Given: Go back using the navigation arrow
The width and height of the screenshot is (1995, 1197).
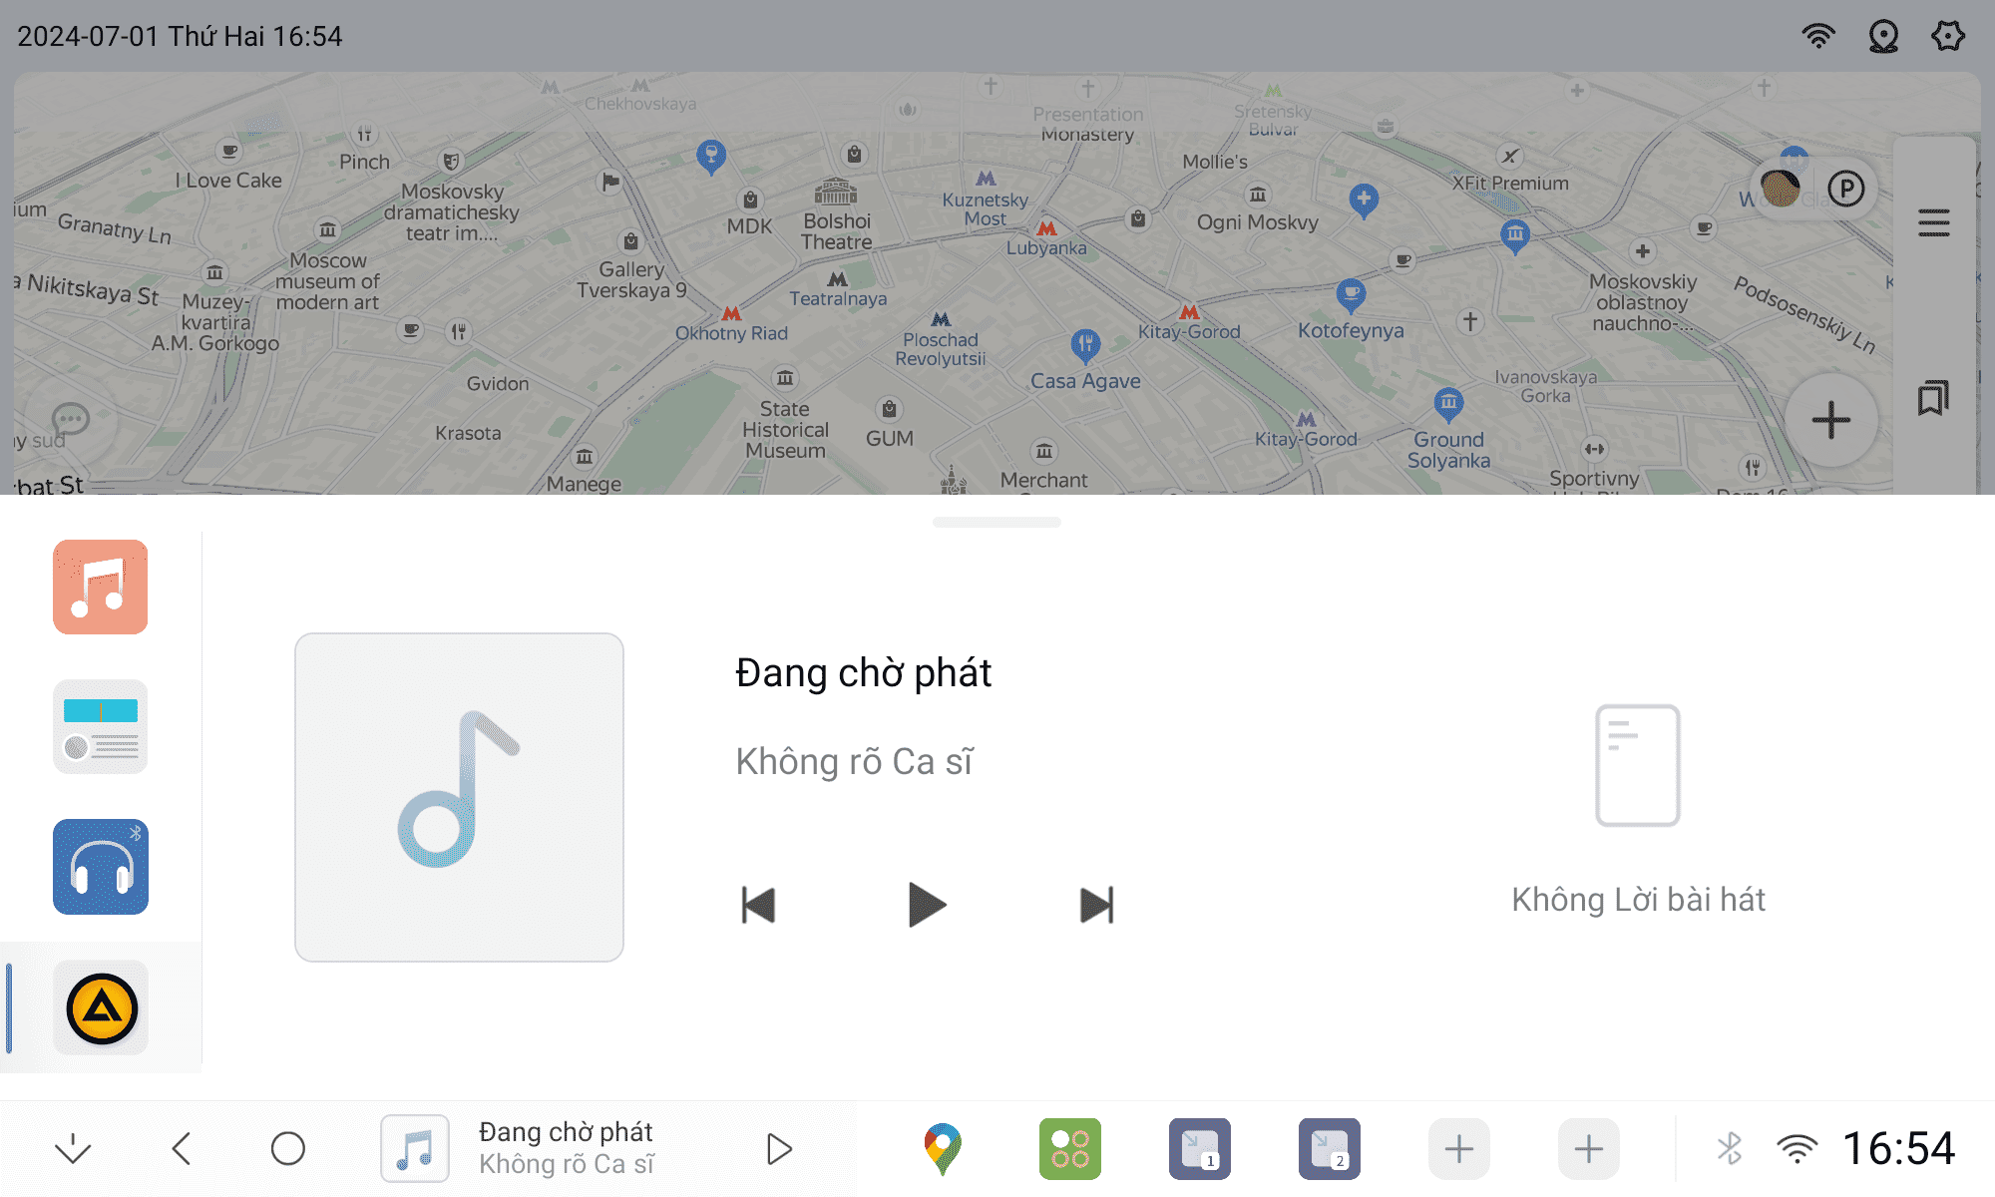Looking at the screenshot, I should click(182, 1148).
